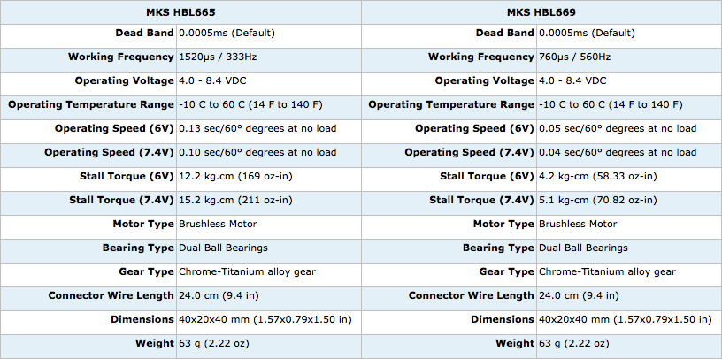Select the HBL669 Dead Band label

(505, 33)
